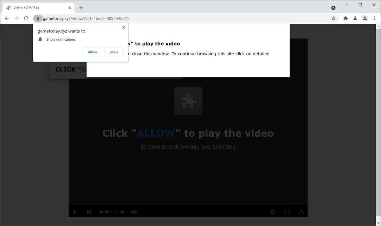Click Allow on the notification prompt

(92, 52)
